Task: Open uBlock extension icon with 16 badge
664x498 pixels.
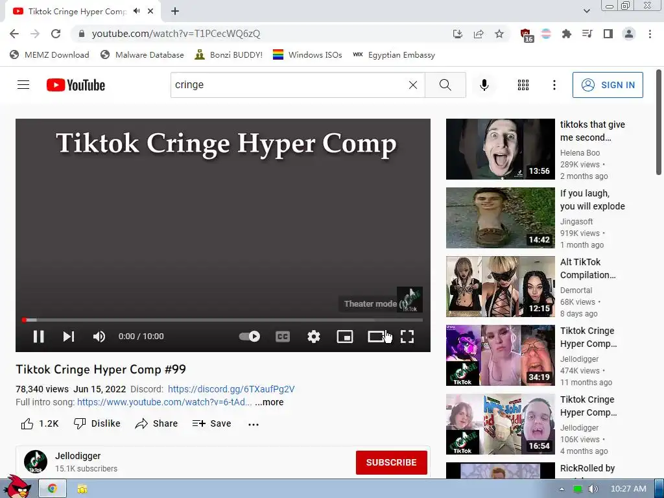Action: [526, 35]
